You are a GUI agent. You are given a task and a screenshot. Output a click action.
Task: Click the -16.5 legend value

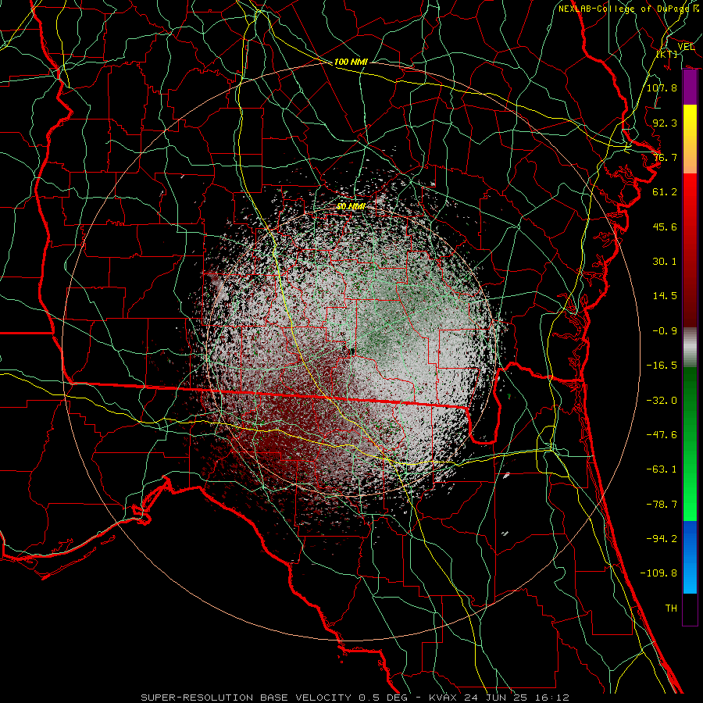[662, 366]
